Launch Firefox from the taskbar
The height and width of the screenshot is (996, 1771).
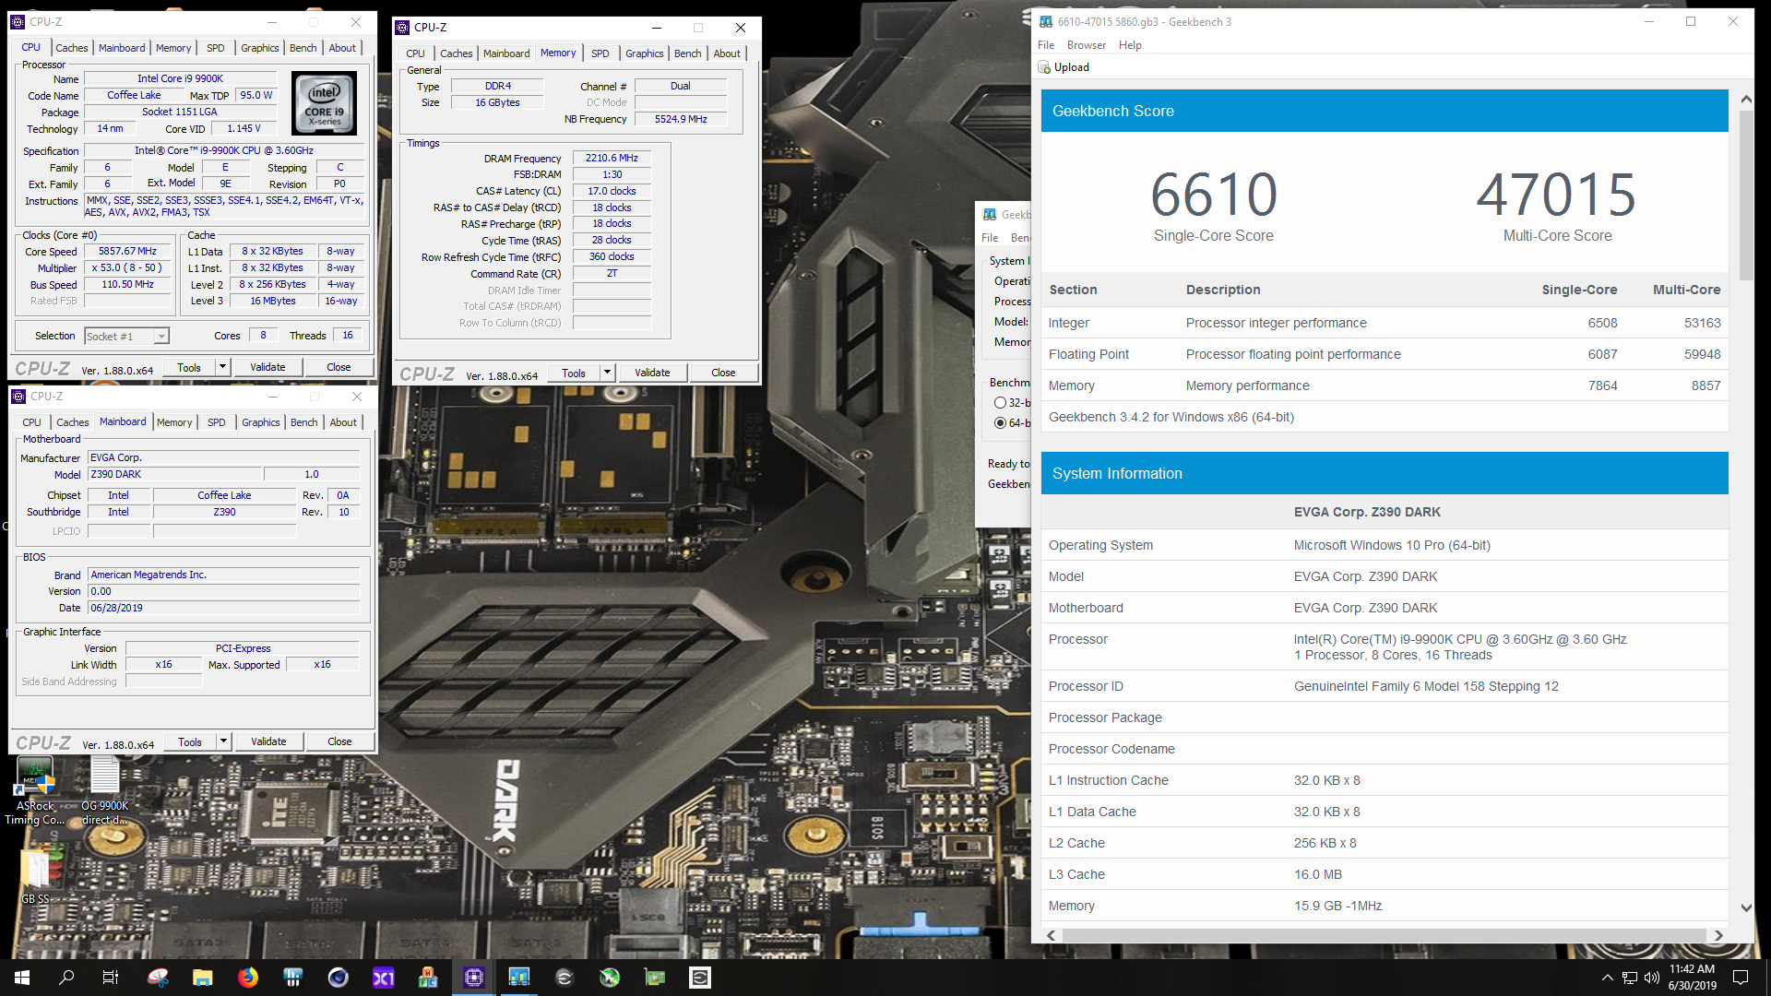tap(248, 978)
